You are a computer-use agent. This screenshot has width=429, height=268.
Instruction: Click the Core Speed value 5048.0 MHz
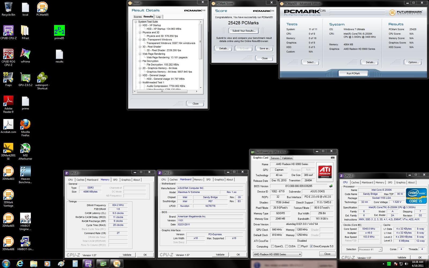[369, 229]
